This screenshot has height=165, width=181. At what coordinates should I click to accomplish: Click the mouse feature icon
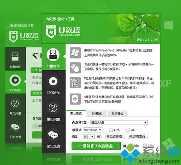point(75,68)
